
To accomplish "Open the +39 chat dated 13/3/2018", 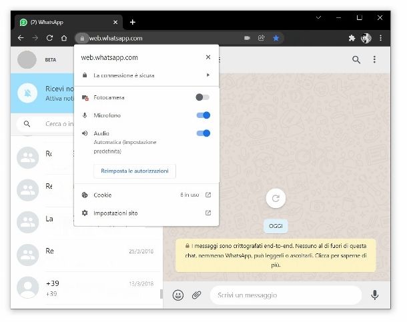I will pyautogui.click(x=85, y=288).
